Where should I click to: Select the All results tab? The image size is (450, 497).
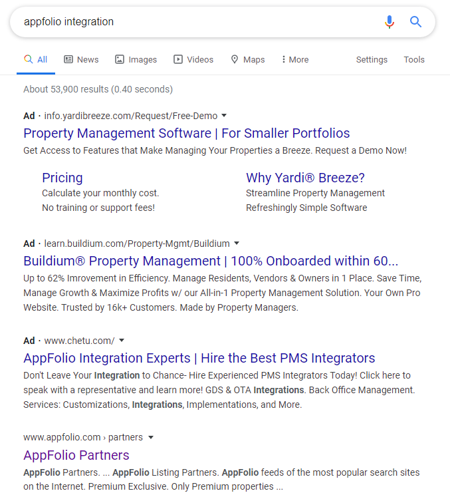click(x=36, y=60)
